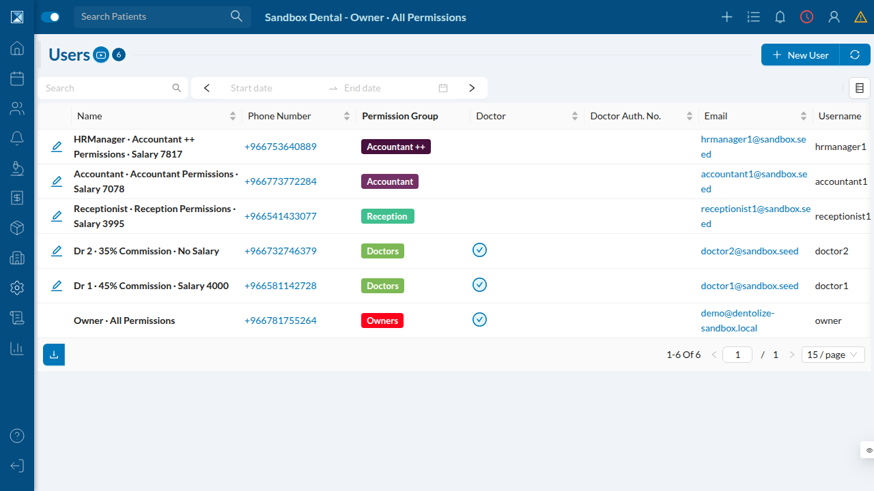Open the task list icon in top bar
This screenshot has width=874, height=491.
[753, 17]
